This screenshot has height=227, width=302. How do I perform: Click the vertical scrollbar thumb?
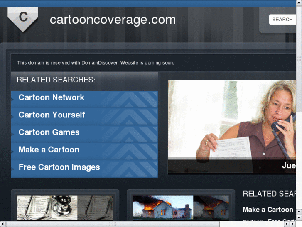pyautogui.click(x=299, y=59)
